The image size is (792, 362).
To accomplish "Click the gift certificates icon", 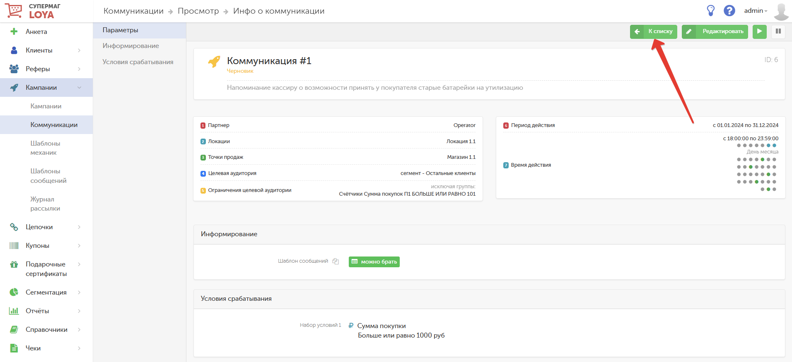I will pos(14,264).
